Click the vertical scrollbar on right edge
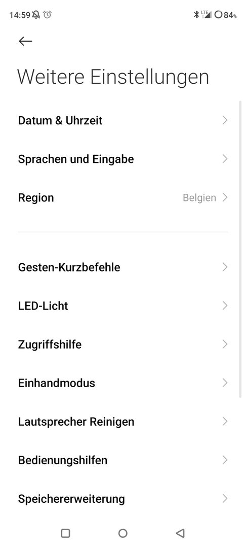Viewport: 246px width, 548px height. [x=240, y=249]
